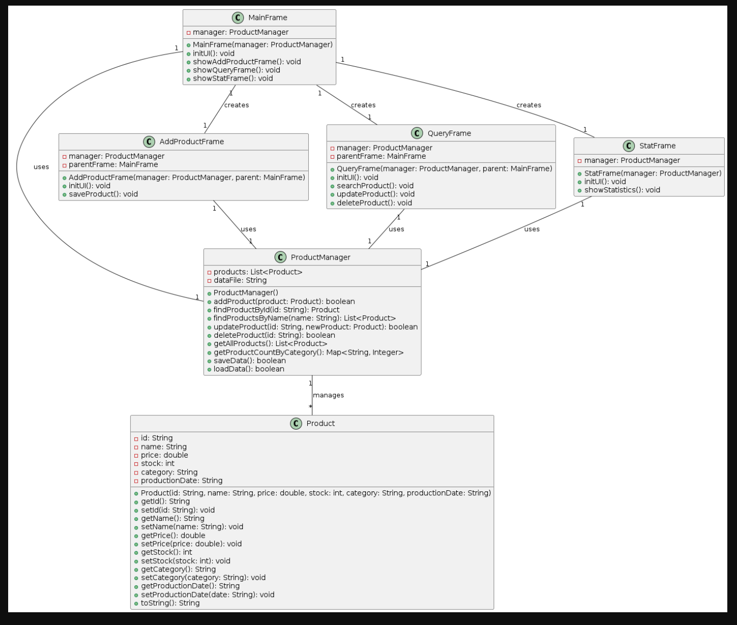Image resolution: width=737 pixels, height=625 pixels.
Task: Click the ProductManager class icon
Action: point(280,257)
